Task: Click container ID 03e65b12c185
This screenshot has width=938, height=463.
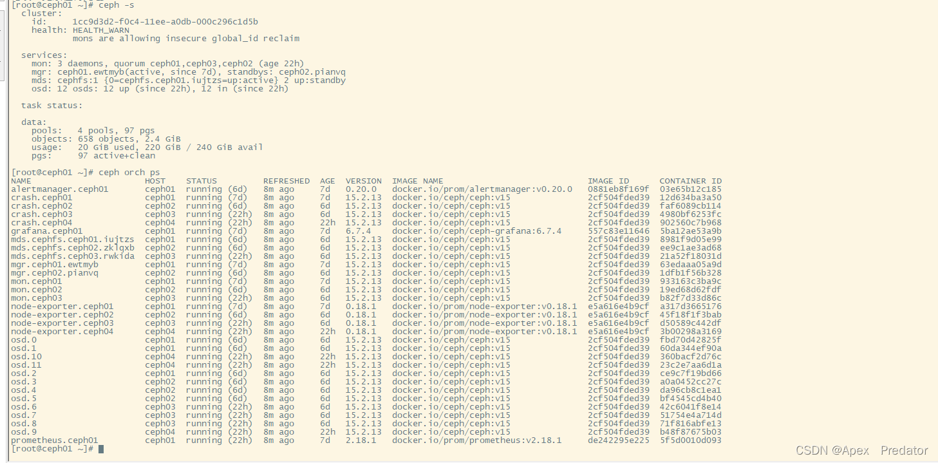Action: 691,189
